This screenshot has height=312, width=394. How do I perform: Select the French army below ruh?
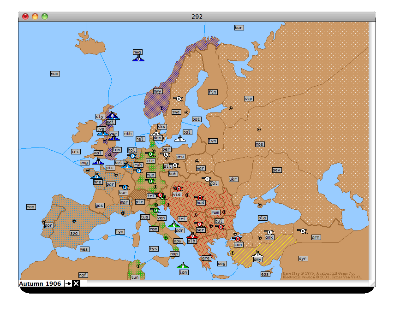138,171
